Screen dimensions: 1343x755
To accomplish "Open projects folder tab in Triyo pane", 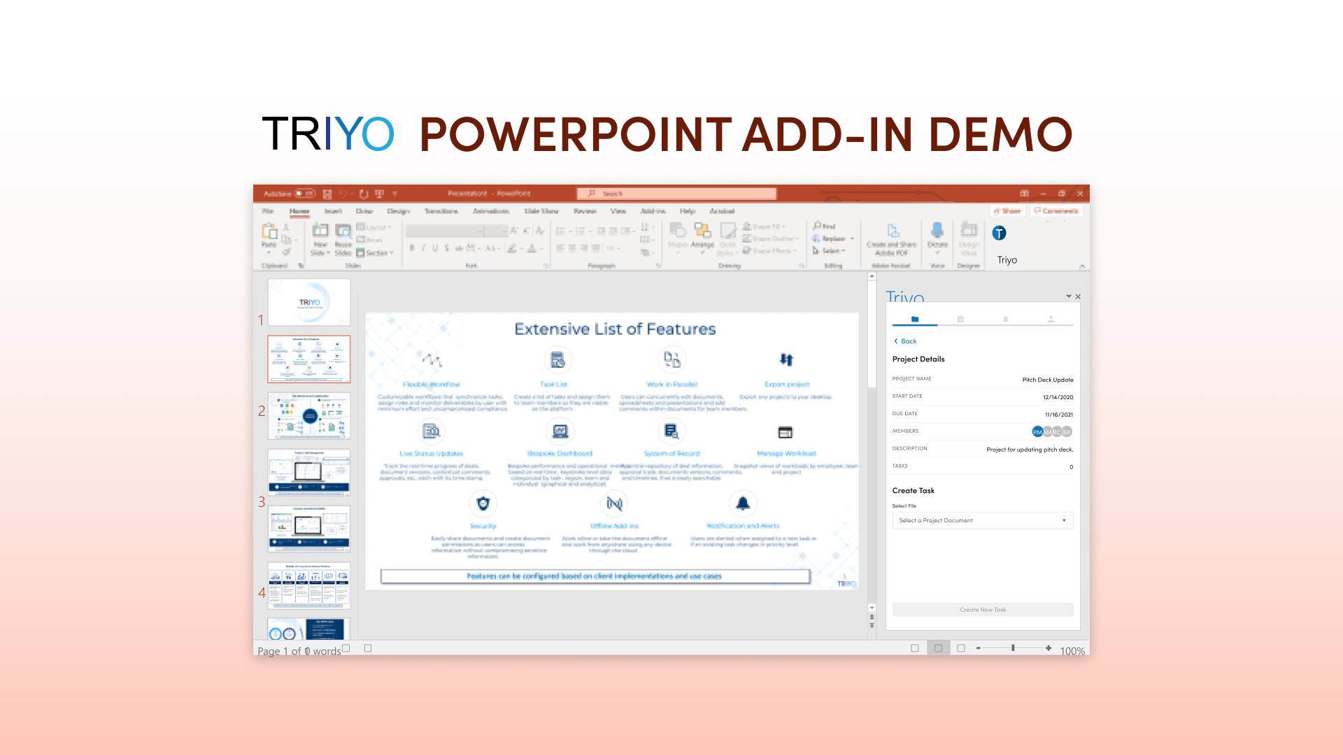I will 915,319.
